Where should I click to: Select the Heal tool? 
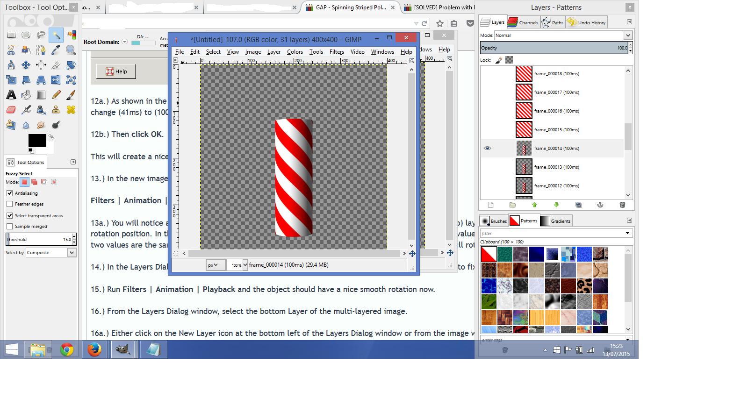pos(71,110)
